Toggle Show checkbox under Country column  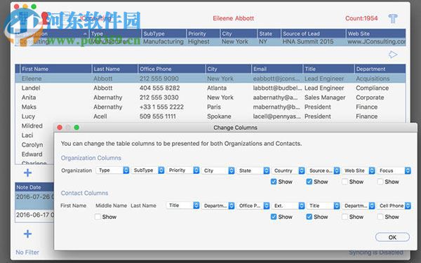tap(274, 182)
